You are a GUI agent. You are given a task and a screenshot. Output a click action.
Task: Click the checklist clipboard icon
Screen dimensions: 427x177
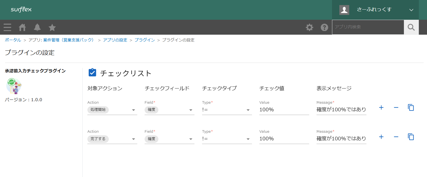(x=92, y=73)
